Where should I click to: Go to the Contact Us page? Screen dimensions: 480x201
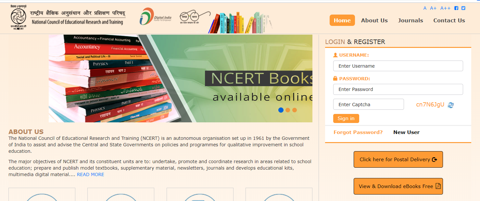449,20
